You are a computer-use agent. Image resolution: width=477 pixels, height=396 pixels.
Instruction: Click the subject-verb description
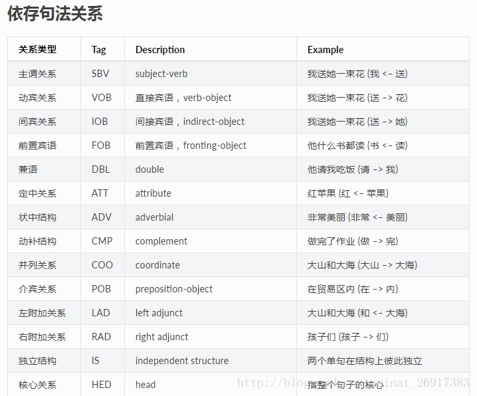tap(161, 74)
